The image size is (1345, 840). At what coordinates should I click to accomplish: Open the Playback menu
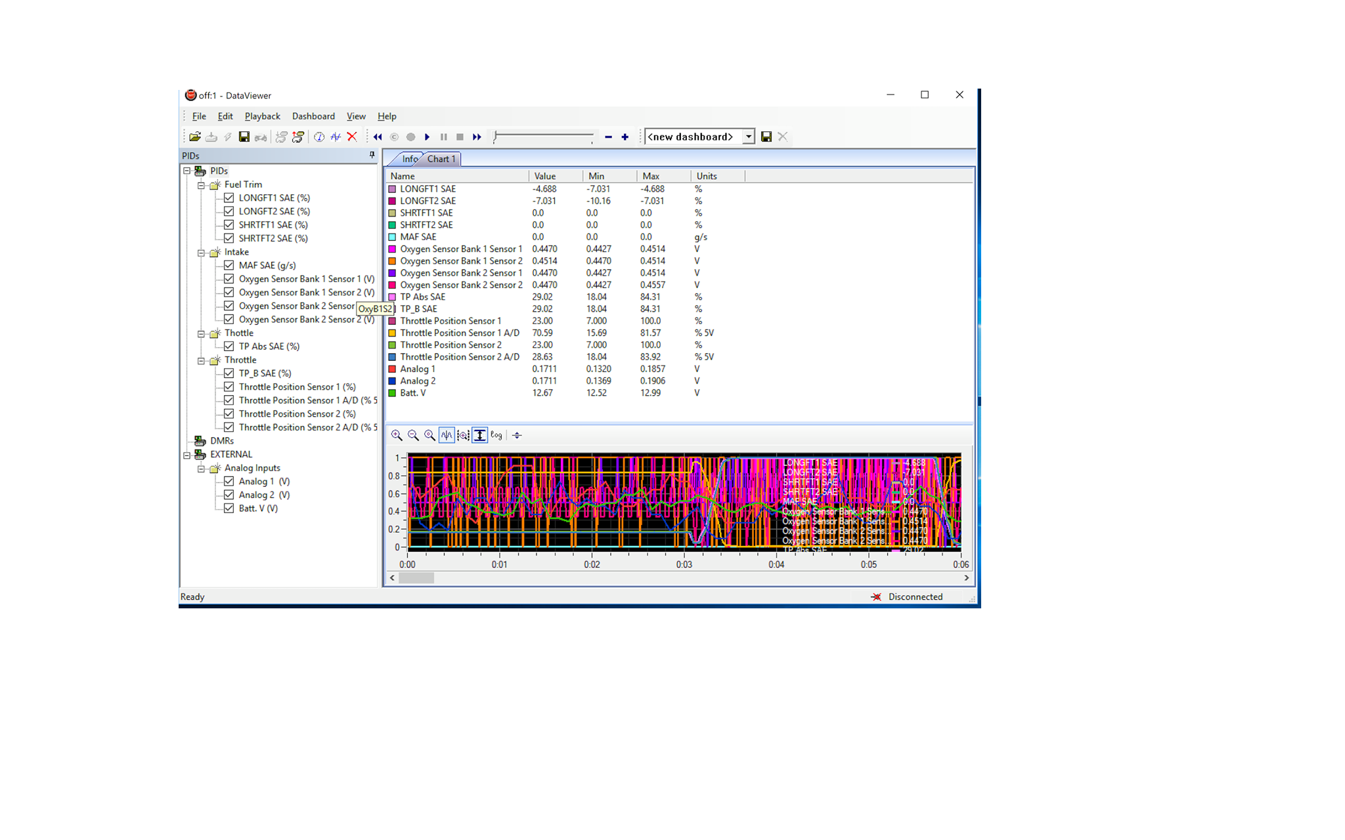[x=262, y=116]
